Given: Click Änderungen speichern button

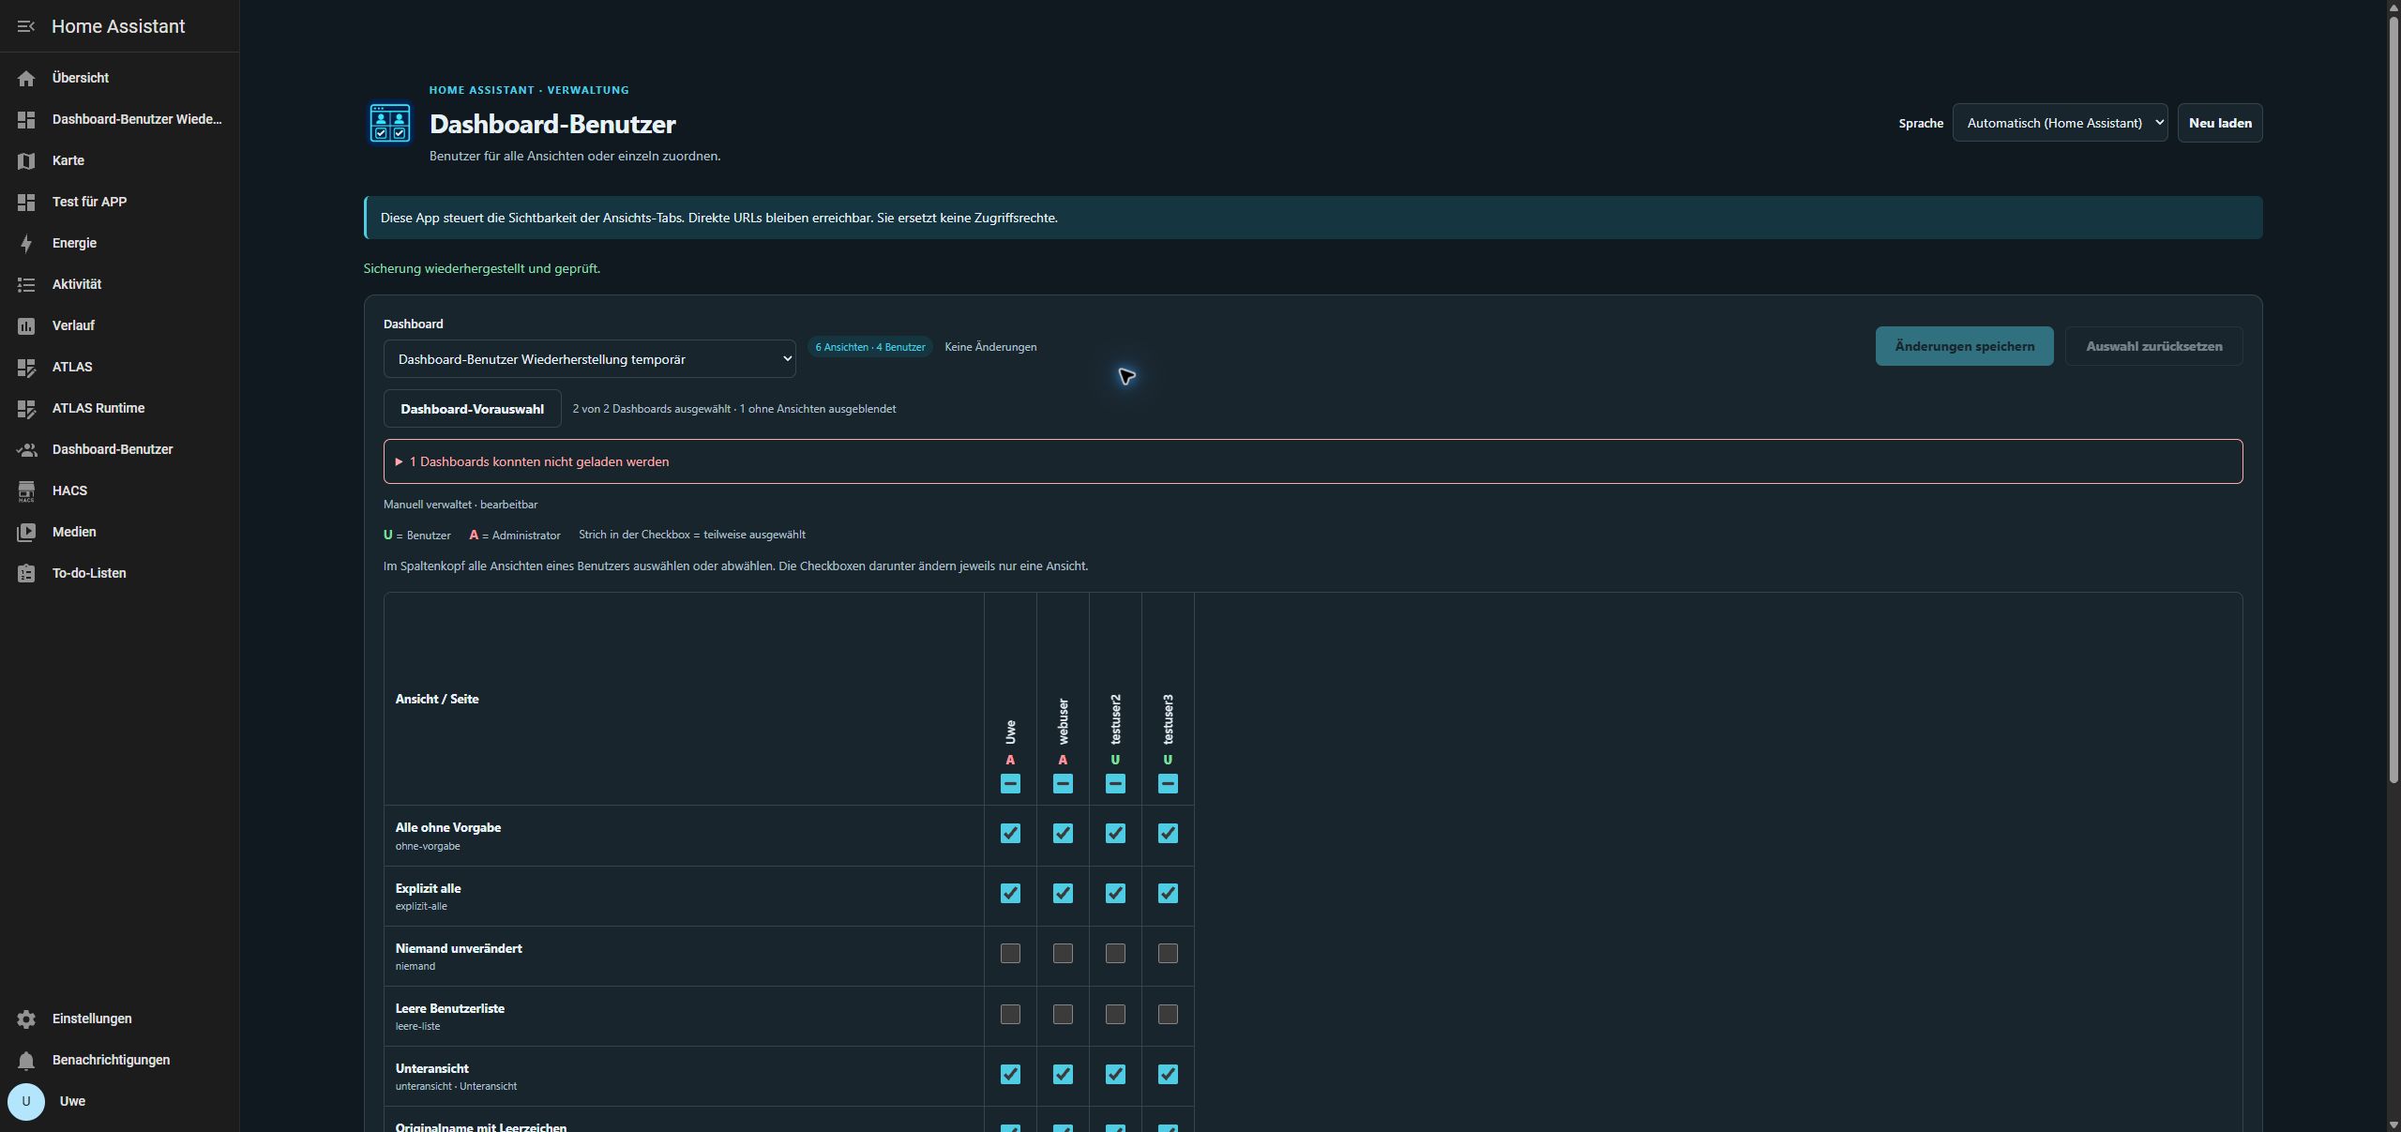Looking at the screenshot, I should point(1964,346).
